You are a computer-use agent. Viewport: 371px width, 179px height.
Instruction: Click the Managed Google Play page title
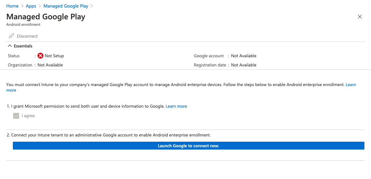(x=46, y=17)
